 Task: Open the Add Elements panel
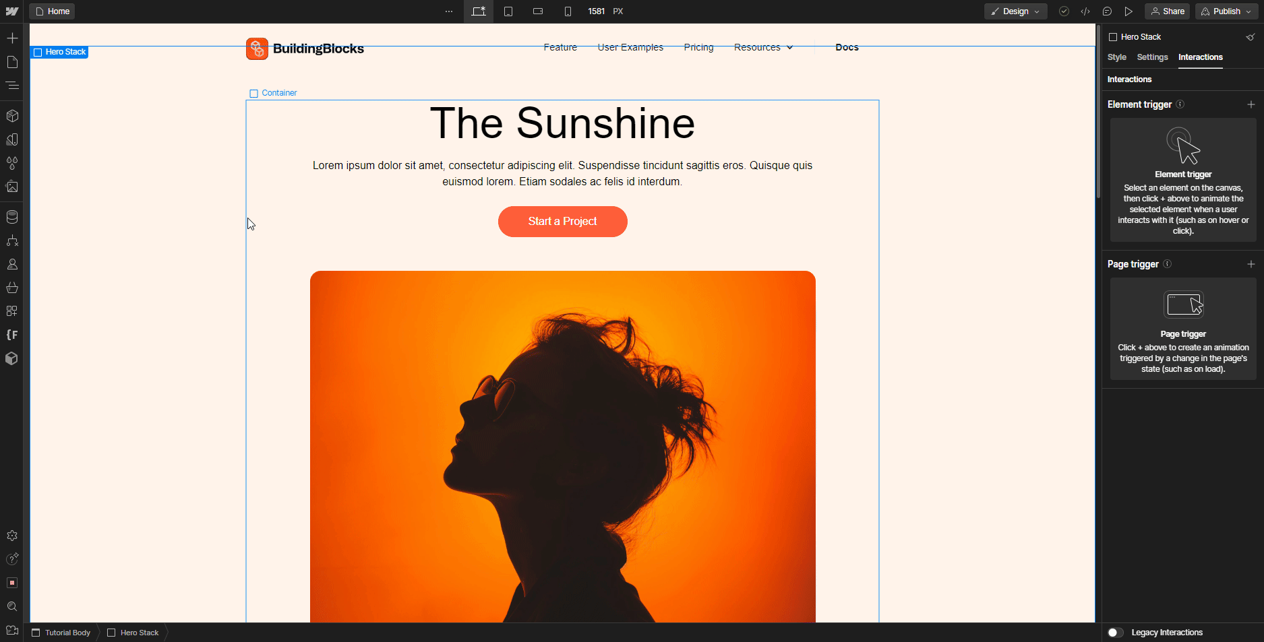[12, 38]
